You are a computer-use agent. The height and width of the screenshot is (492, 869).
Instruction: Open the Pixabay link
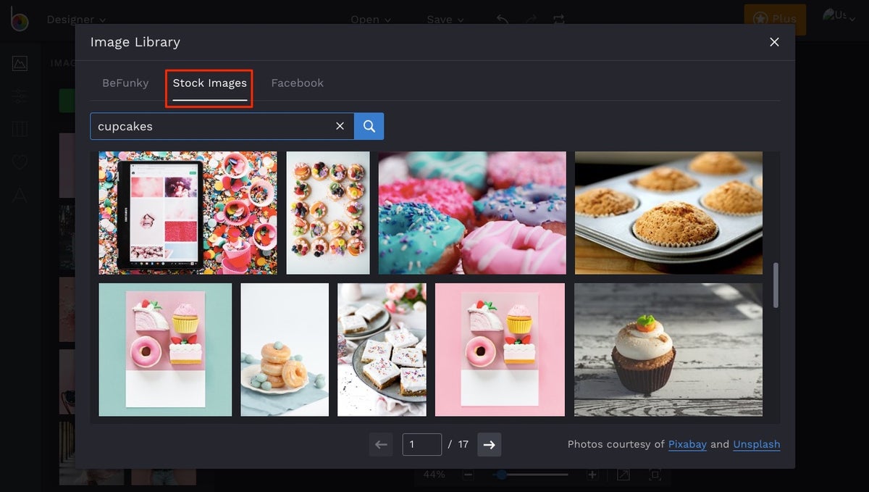tap(687, 444)
